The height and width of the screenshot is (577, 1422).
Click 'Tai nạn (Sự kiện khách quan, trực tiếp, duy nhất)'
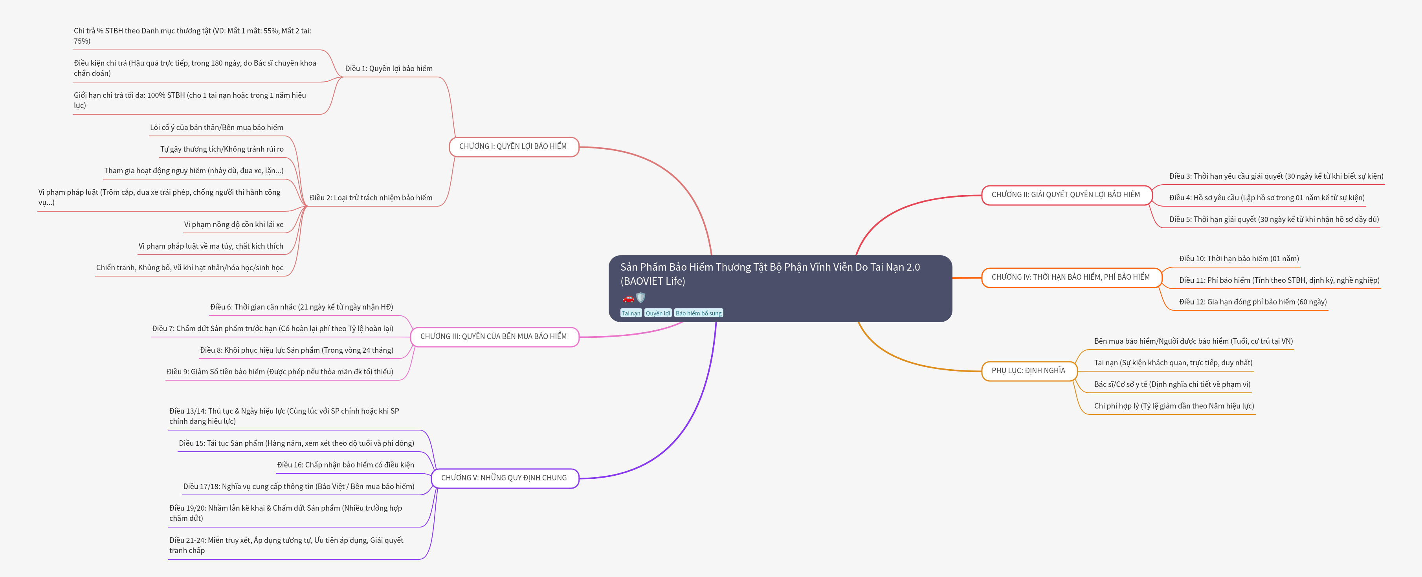tap(1173, 363)
